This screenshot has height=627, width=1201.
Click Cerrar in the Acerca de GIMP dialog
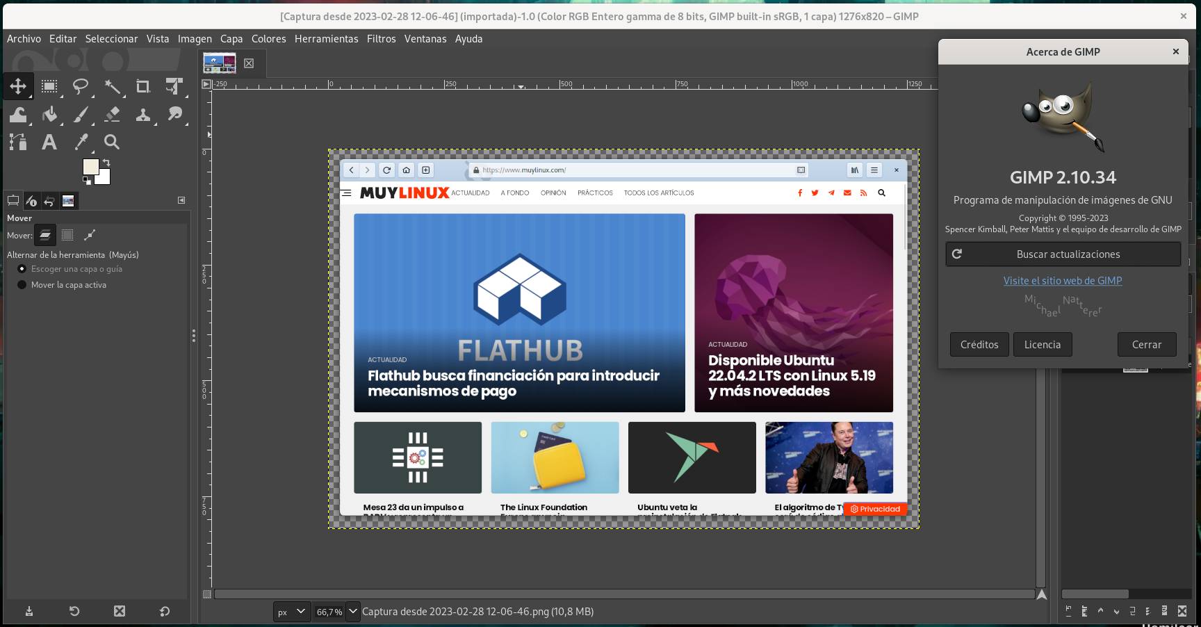pos(1147,344)
